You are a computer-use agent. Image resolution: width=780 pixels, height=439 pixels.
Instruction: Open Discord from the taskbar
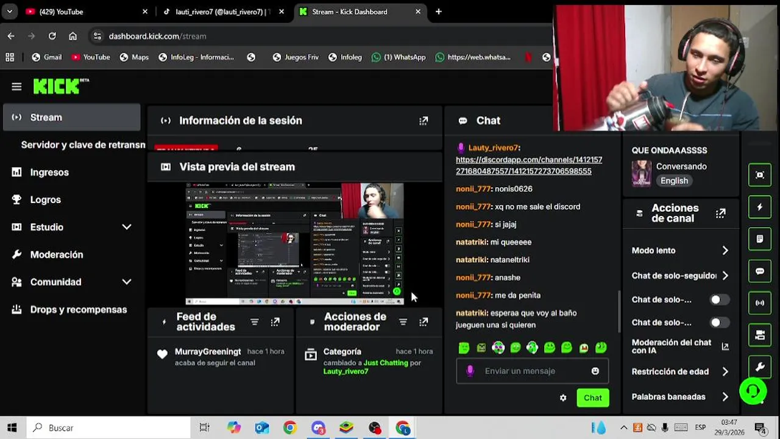coord(318,428)
